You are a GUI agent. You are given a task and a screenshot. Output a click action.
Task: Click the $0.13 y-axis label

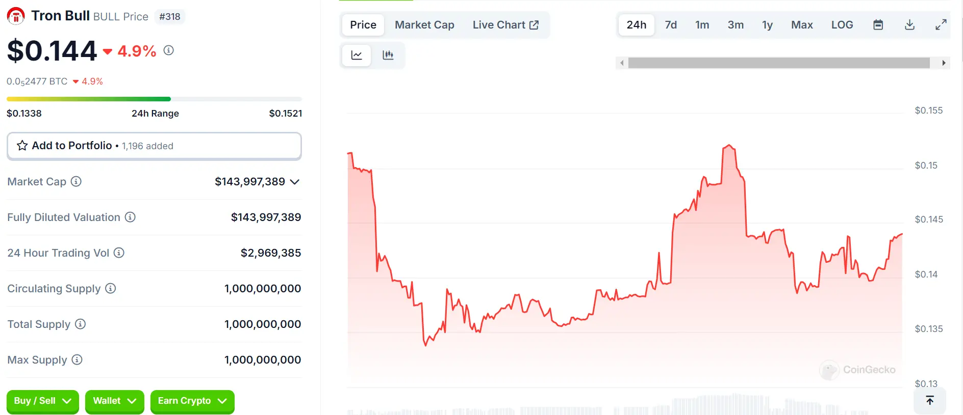click(x=926, y=383)
